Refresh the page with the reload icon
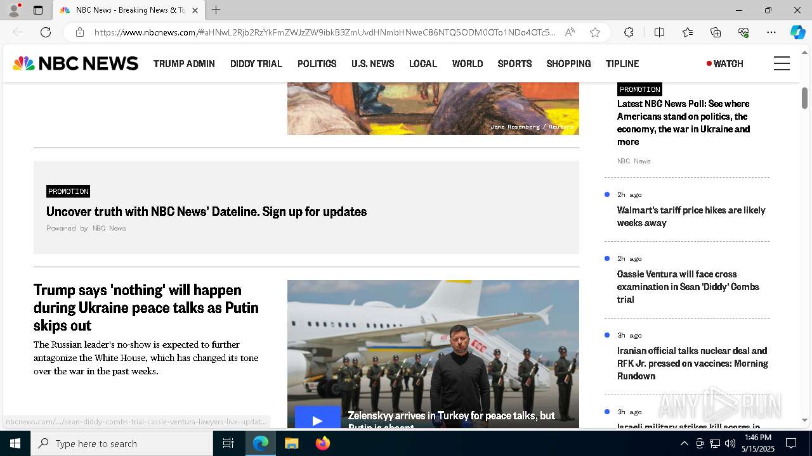812x456 pixels. (x=46, y=32)
